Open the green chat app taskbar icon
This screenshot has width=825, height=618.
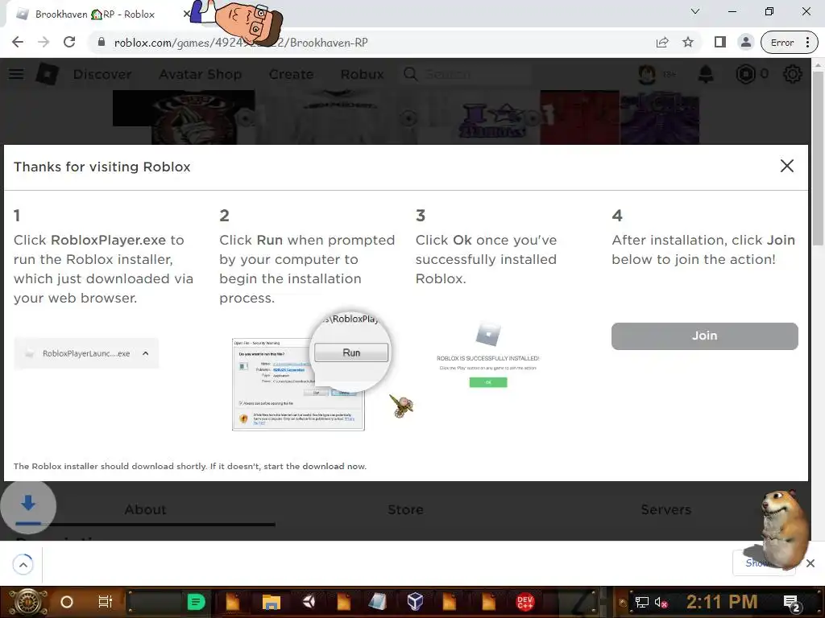[x=196, y=602]
